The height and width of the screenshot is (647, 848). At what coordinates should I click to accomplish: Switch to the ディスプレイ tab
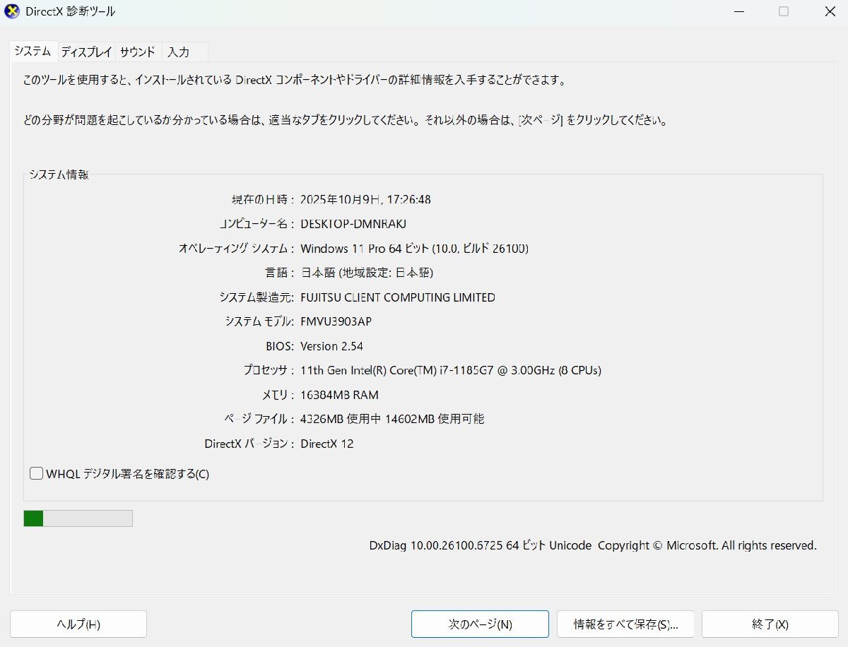coord(86,52)
